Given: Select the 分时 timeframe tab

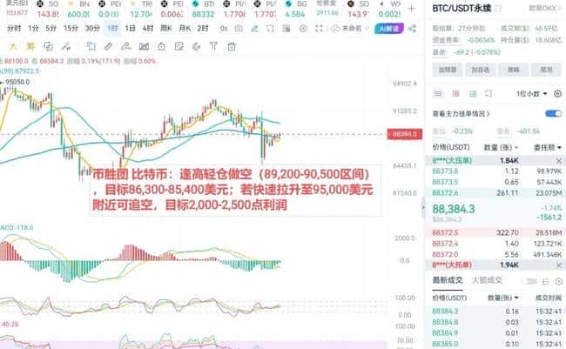Looking at the screenshot, I should pos(14,28).
